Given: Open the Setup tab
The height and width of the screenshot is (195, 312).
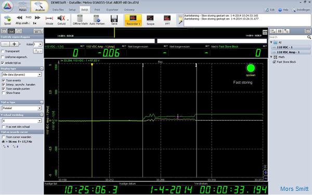Looking at the screenshot, I should pyautogui.click(x=72, y=9).
